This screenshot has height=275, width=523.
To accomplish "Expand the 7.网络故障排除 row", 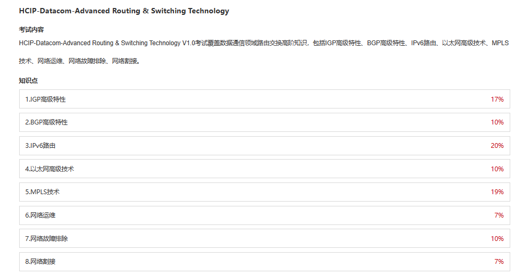I will click(264, 238).
